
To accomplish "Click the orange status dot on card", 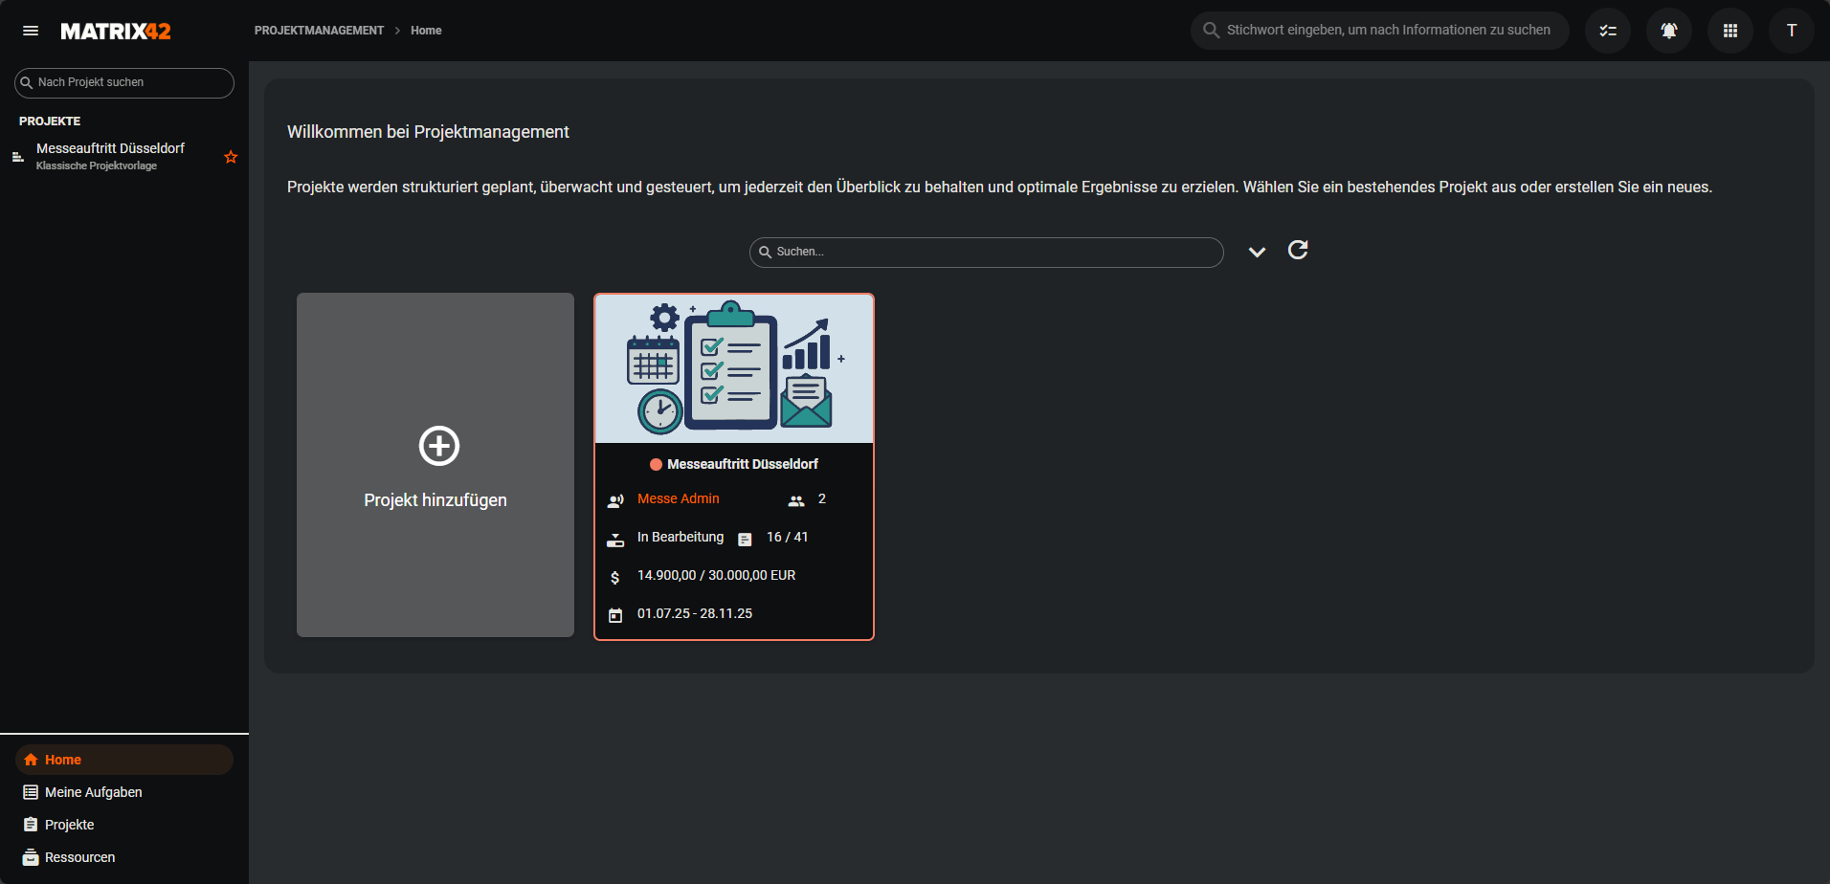I will pyautogui.click(x=656, y=465).
